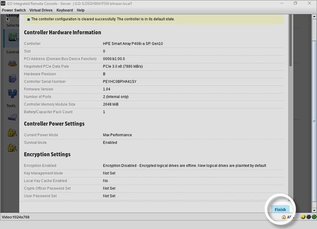Click the Finish button
This screenshot has width=317, height=229.
coord(280,210)
